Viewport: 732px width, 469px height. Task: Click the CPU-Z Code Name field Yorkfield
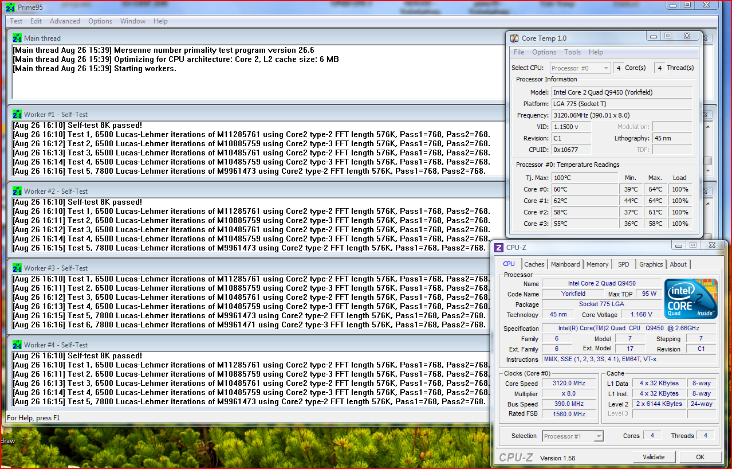click(573, 294)
